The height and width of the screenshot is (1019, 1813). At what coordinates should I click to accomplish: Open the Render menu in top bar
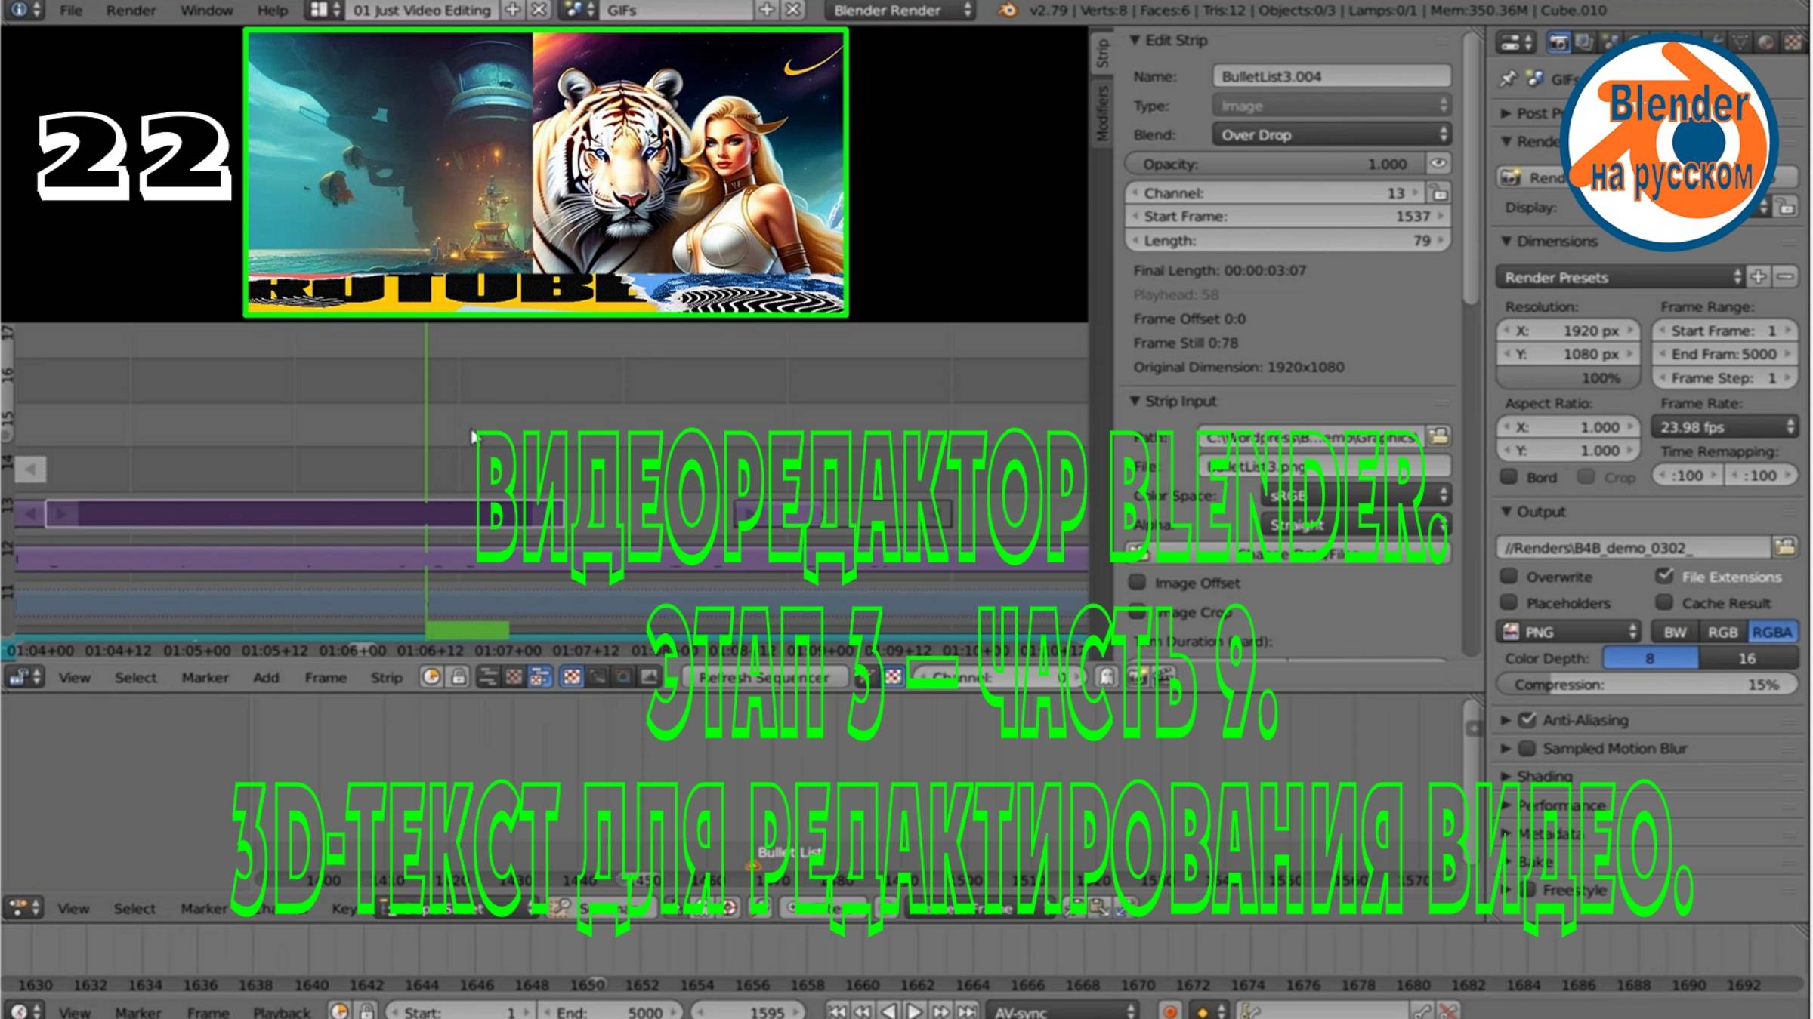coord(131,11)
